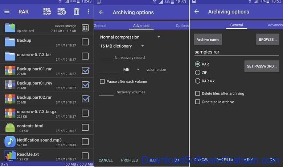Tap the delete trash can icon
The width and height of the screenshot is (283, 167).
[x=76, y=12]
